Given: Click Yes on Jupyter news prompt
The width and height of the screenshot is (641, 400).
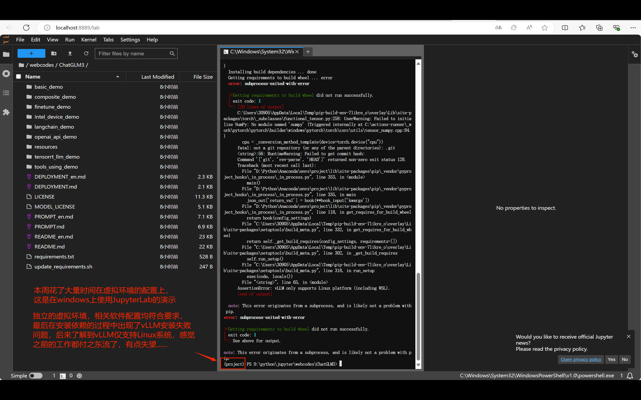Looking at the screenshot, I should pyautogui.click(x=611, y=359).
